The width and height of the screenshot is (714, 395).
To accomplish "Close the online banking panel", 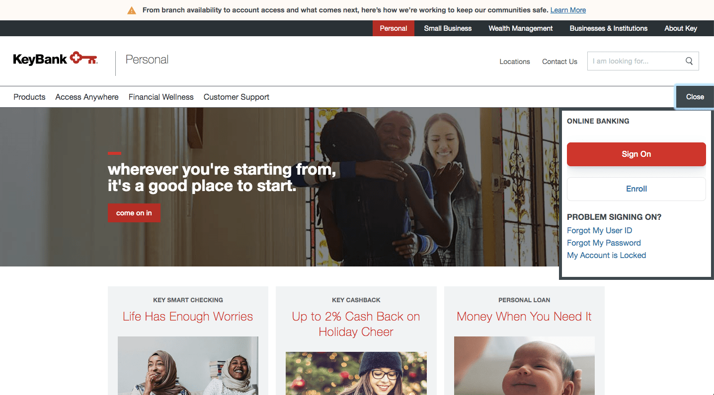I will click(x=695, y=97).
